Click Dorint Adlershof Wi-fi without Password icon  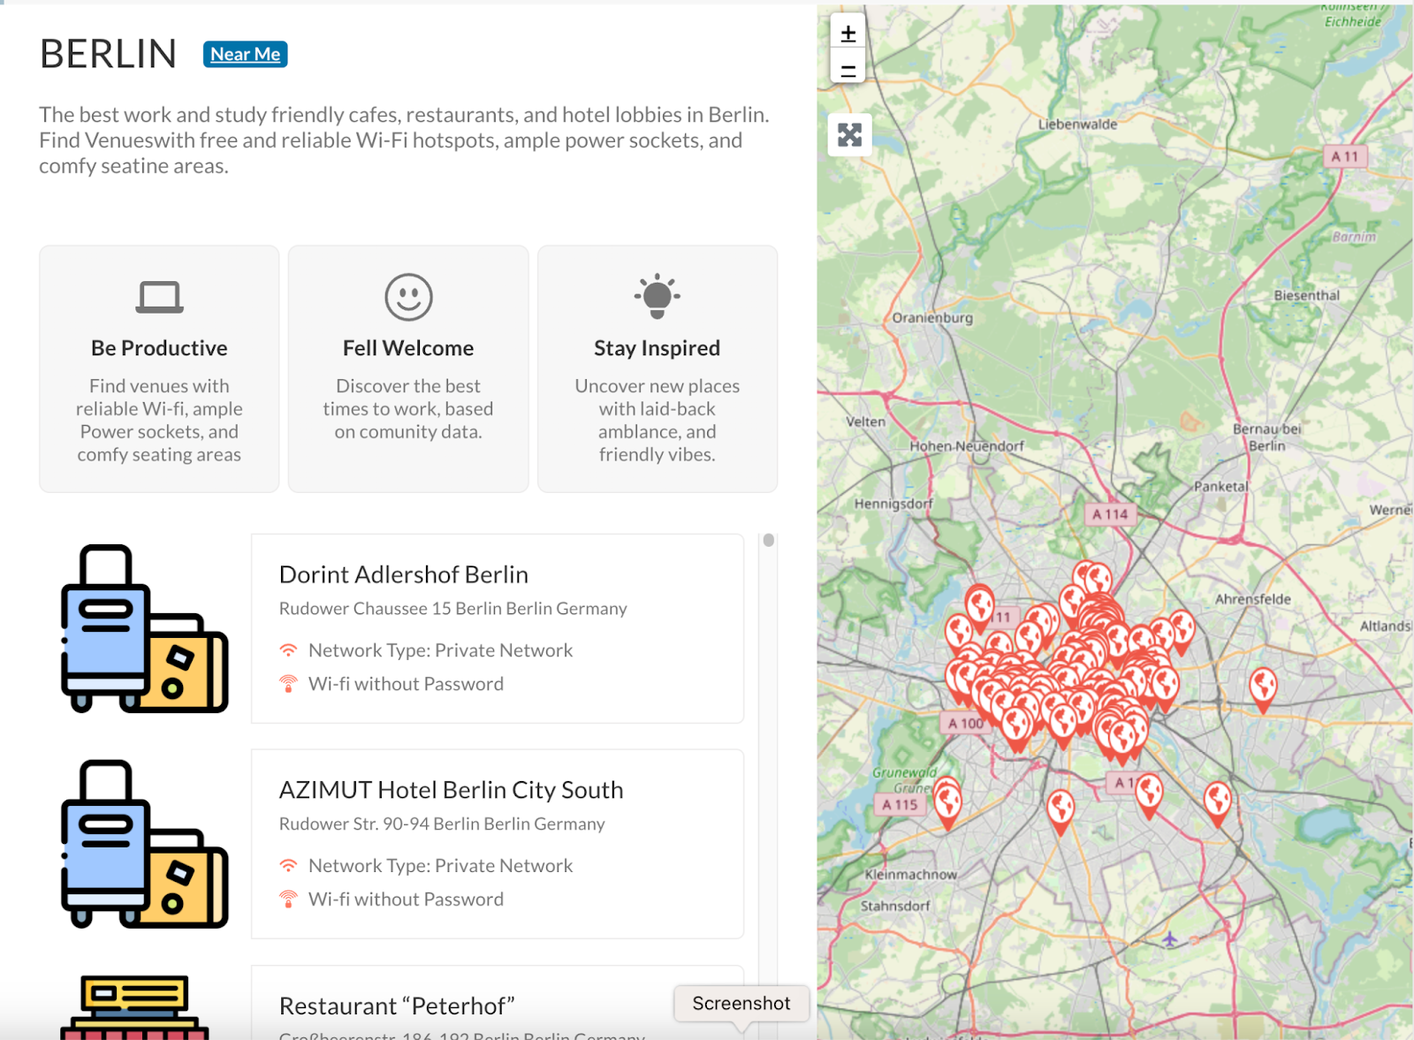288,684
